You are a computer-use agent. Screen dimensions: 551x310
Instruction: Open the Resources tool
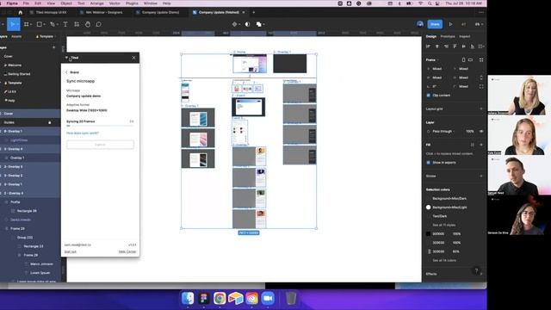[77, 24]
